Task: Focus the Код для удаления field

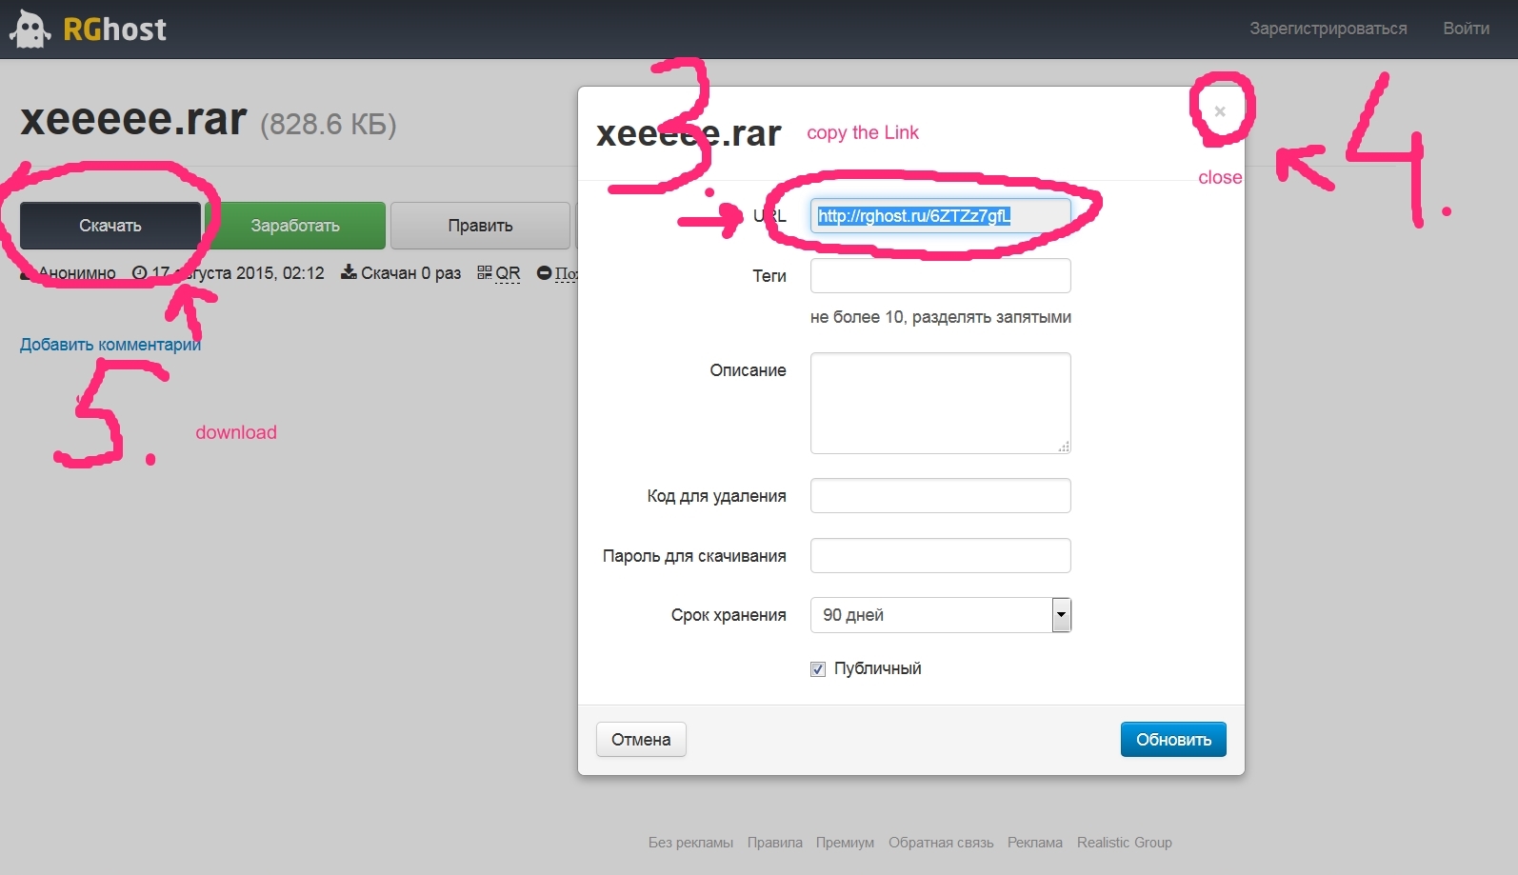Action: tap(940, 496)
